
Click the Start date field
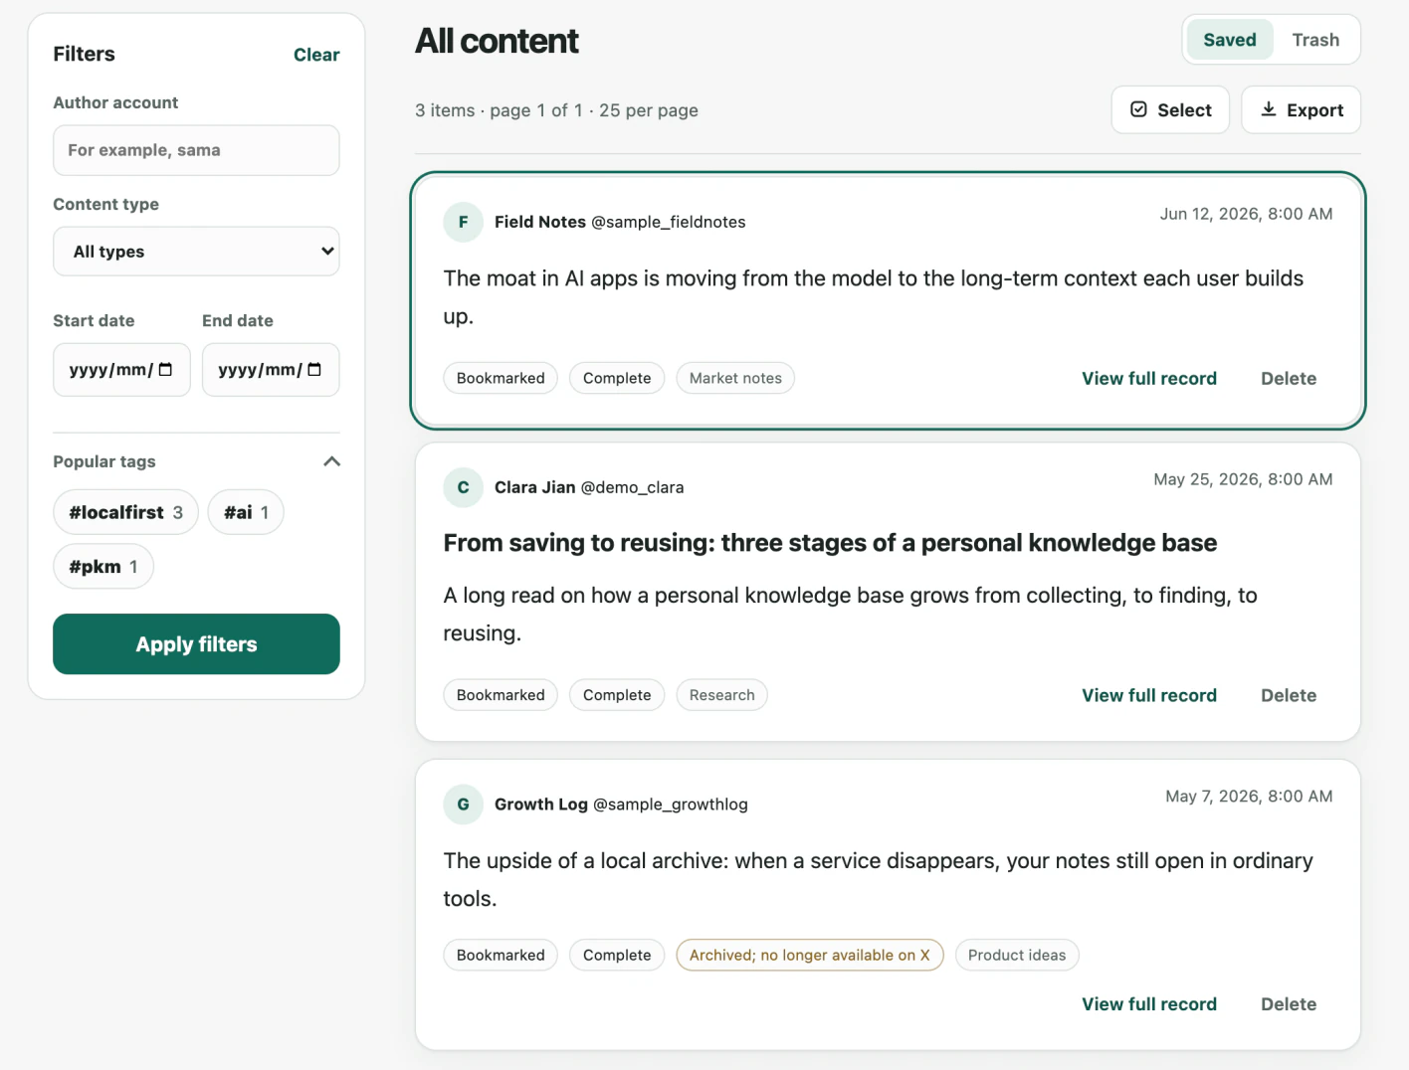121,370
